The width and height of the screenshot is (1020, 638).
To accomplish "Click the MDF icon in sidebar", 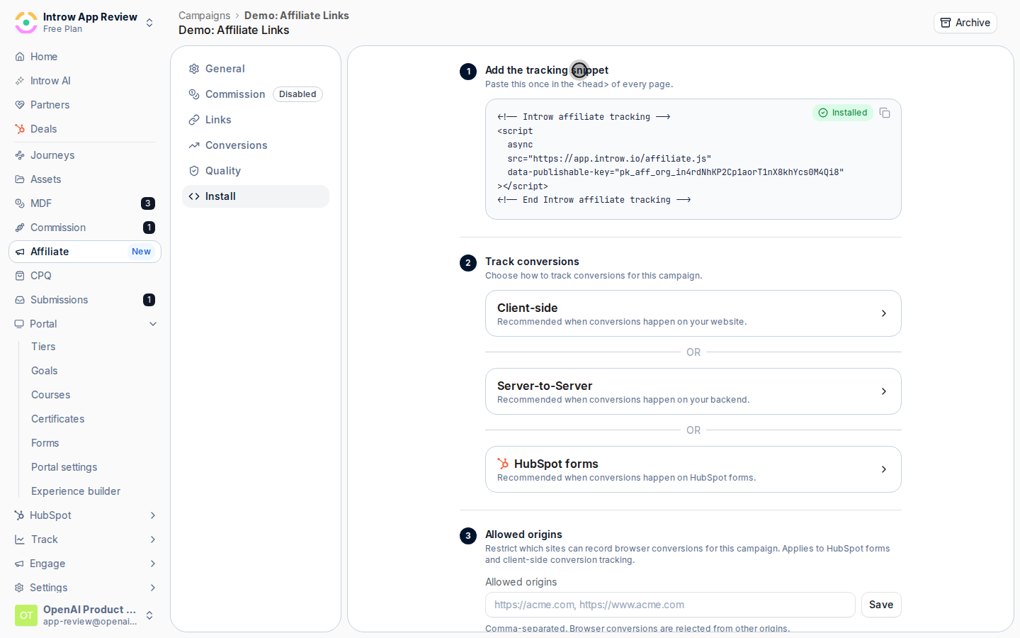I will [x=20, y=203].
